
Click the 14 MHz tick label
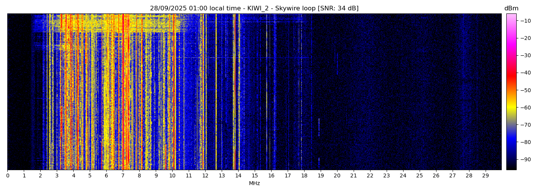coord(238,176)
